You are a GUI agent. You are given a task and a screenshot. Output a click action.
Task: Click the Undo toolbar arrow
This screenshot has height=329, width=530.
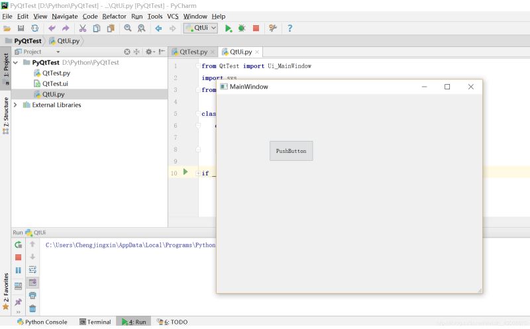click(52, 28)
